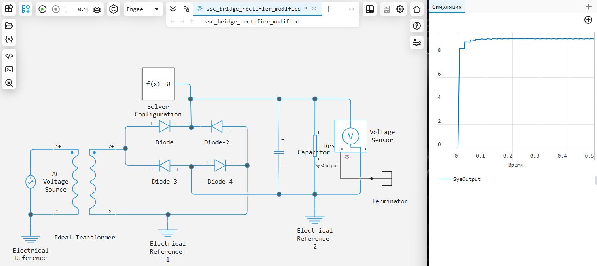The height and width of the screenshot is (266, 597).
Task: Select the Electrical Reference-2 ground block
Action: 315,220
